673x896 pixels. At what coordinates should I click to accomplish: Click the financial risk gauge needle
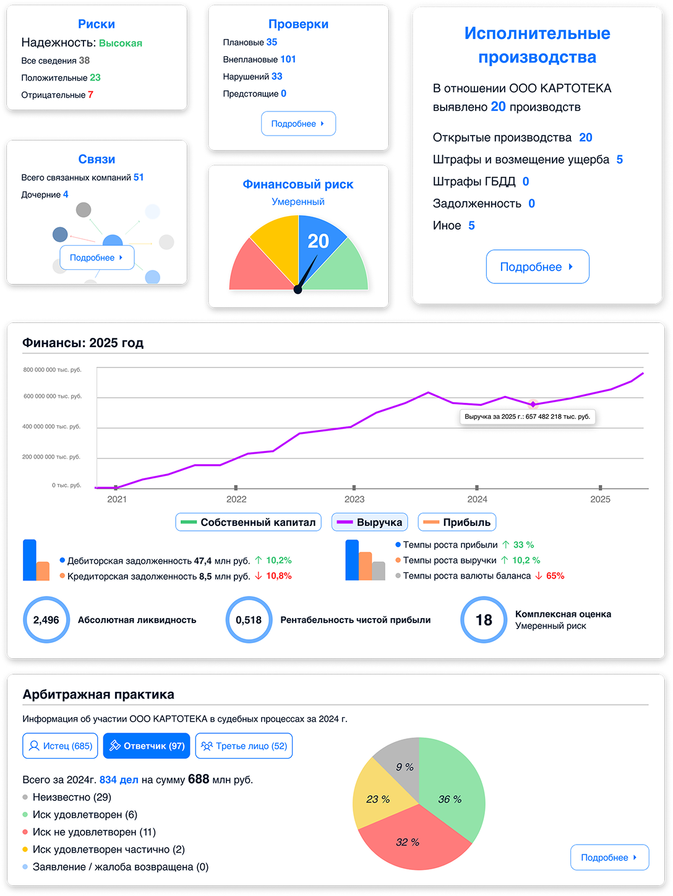pyautogui.click(x=307, y=274)
